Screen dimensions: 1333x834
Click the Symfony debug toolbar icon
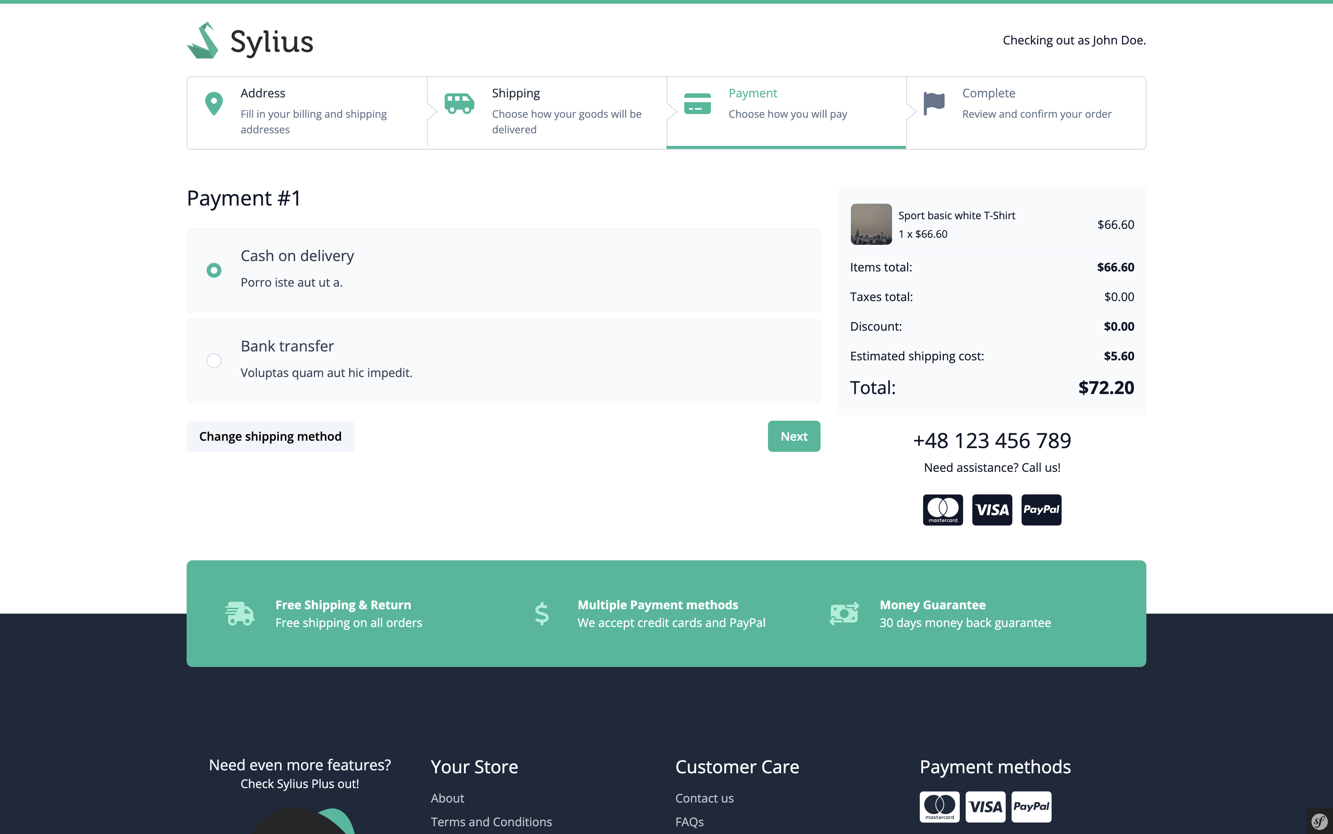click(x=1319, y=821)
